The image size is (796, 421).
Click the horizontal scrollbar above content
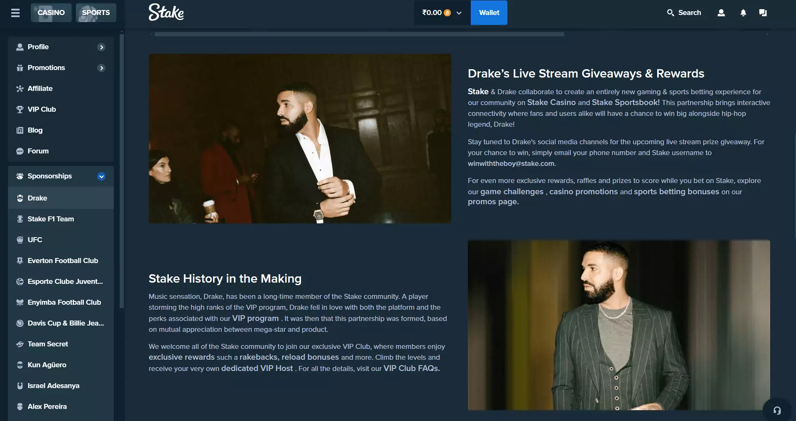pos(359,34)
